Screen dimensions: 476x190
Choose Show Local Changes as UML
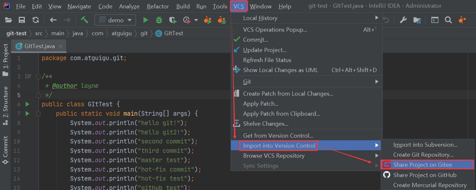pyautogui.click(x=306, y=70)
